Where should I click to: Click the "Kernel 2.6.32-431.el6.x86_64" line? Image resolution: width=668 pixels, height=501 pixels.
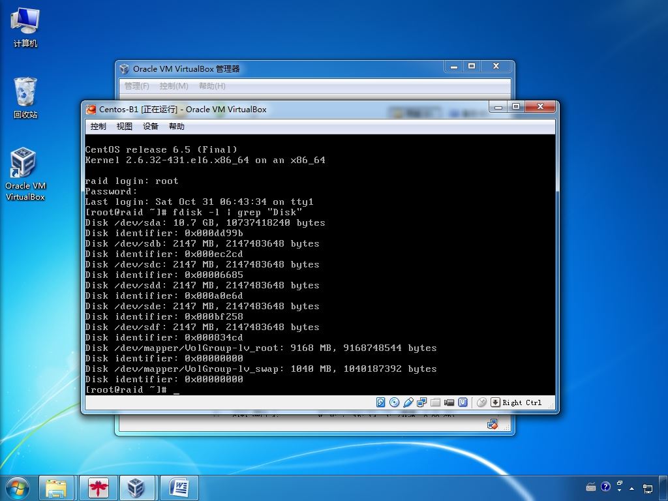[x=205, y=160]
